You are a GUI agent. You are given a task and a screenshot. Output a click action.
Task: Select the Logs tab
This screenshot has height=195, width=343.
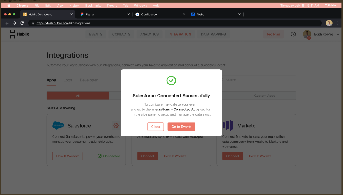tap(68, 80)
